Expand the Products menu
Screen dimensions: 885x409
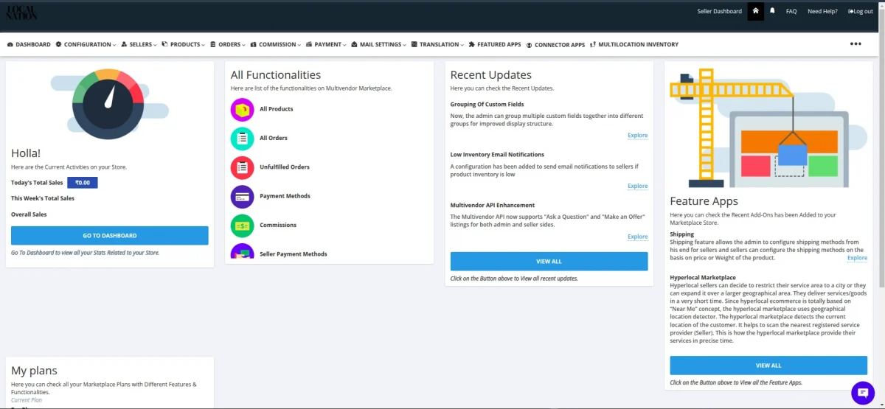[x=184, y=44]
